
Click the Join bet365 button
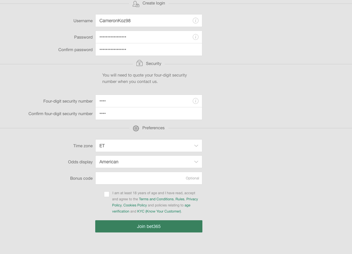pyautogui.click(x=148, y=227)
